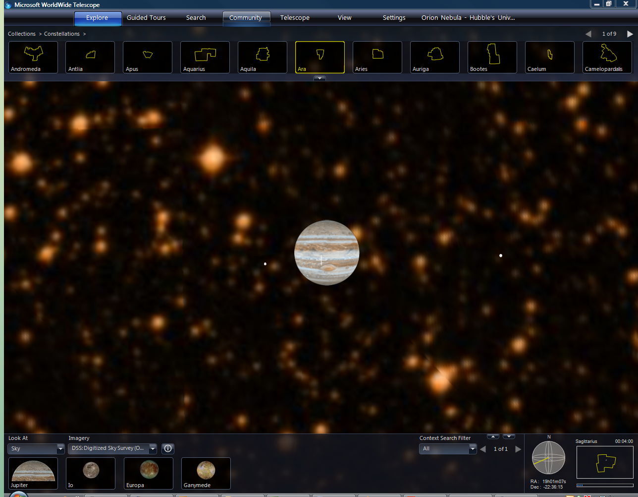Select the Aquila constellation thumbnail
Image resolution: width=638 pixels, height=497 pixels.
click(x=263, y=57)
